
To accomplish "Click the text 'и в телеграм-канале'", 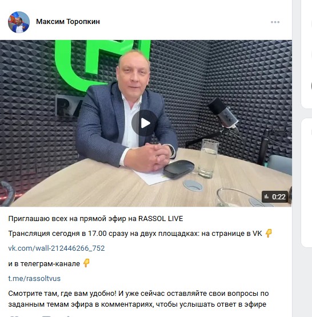I will [44, 264].
